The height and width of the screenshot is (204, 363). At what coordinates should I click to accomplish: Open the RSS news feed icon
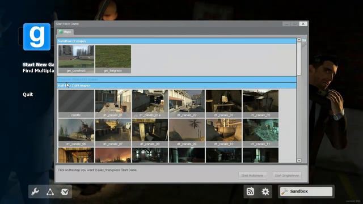point(250,192)
